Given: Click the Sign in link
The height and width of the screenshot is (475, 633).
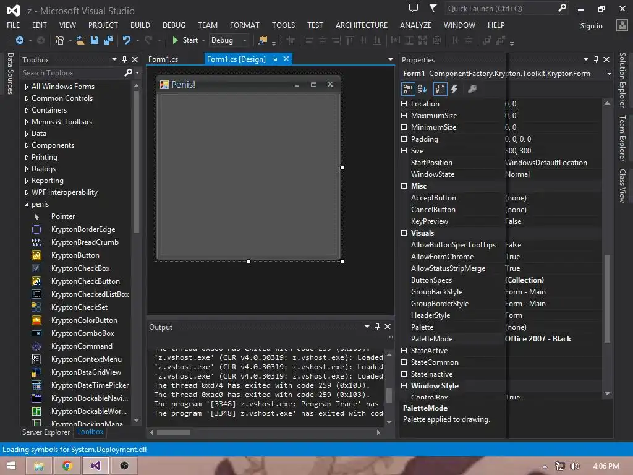Looking at the screenshot, I should (591, 26).
